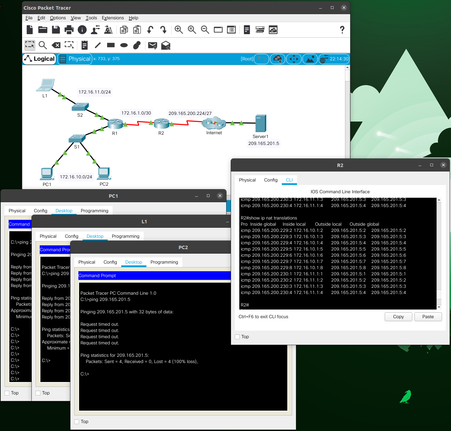Viewport: 451px width, 431px height.
Task: Open the File menu
Action: 29,18
